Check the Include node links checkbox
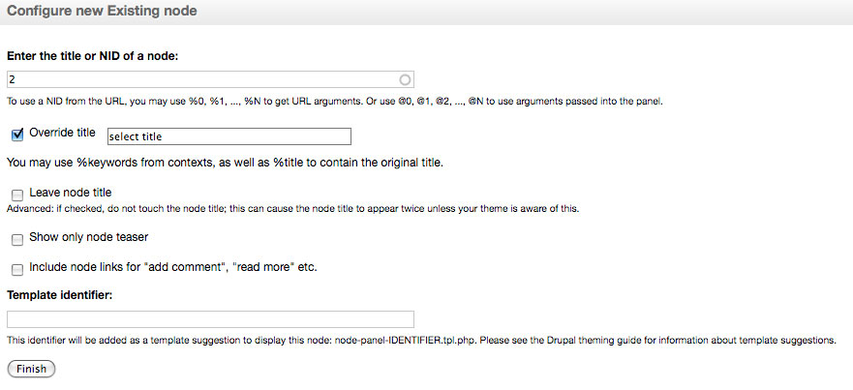853x390 pixels. point(17,270)
